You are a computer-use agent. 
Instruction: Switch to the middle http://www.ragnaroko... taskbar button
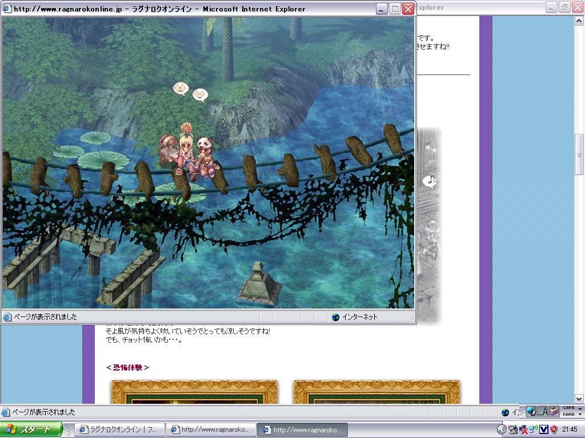tap(211, 430)
